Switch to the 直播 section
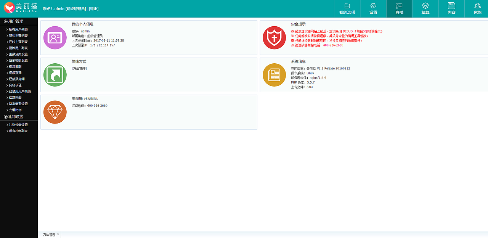This screenshot has height=238, width=488. pos(399,9)
